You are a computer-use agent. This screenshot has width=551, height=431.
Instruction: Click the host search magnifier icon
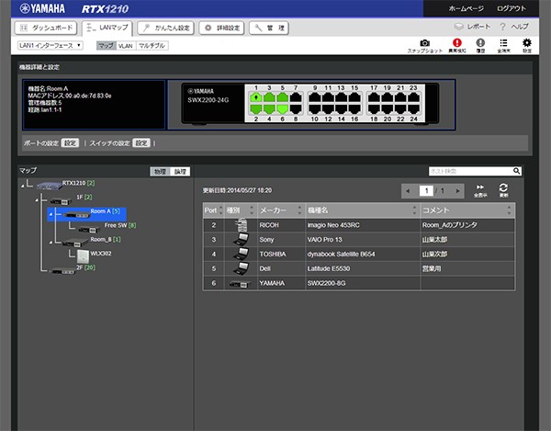pos(516,171)
